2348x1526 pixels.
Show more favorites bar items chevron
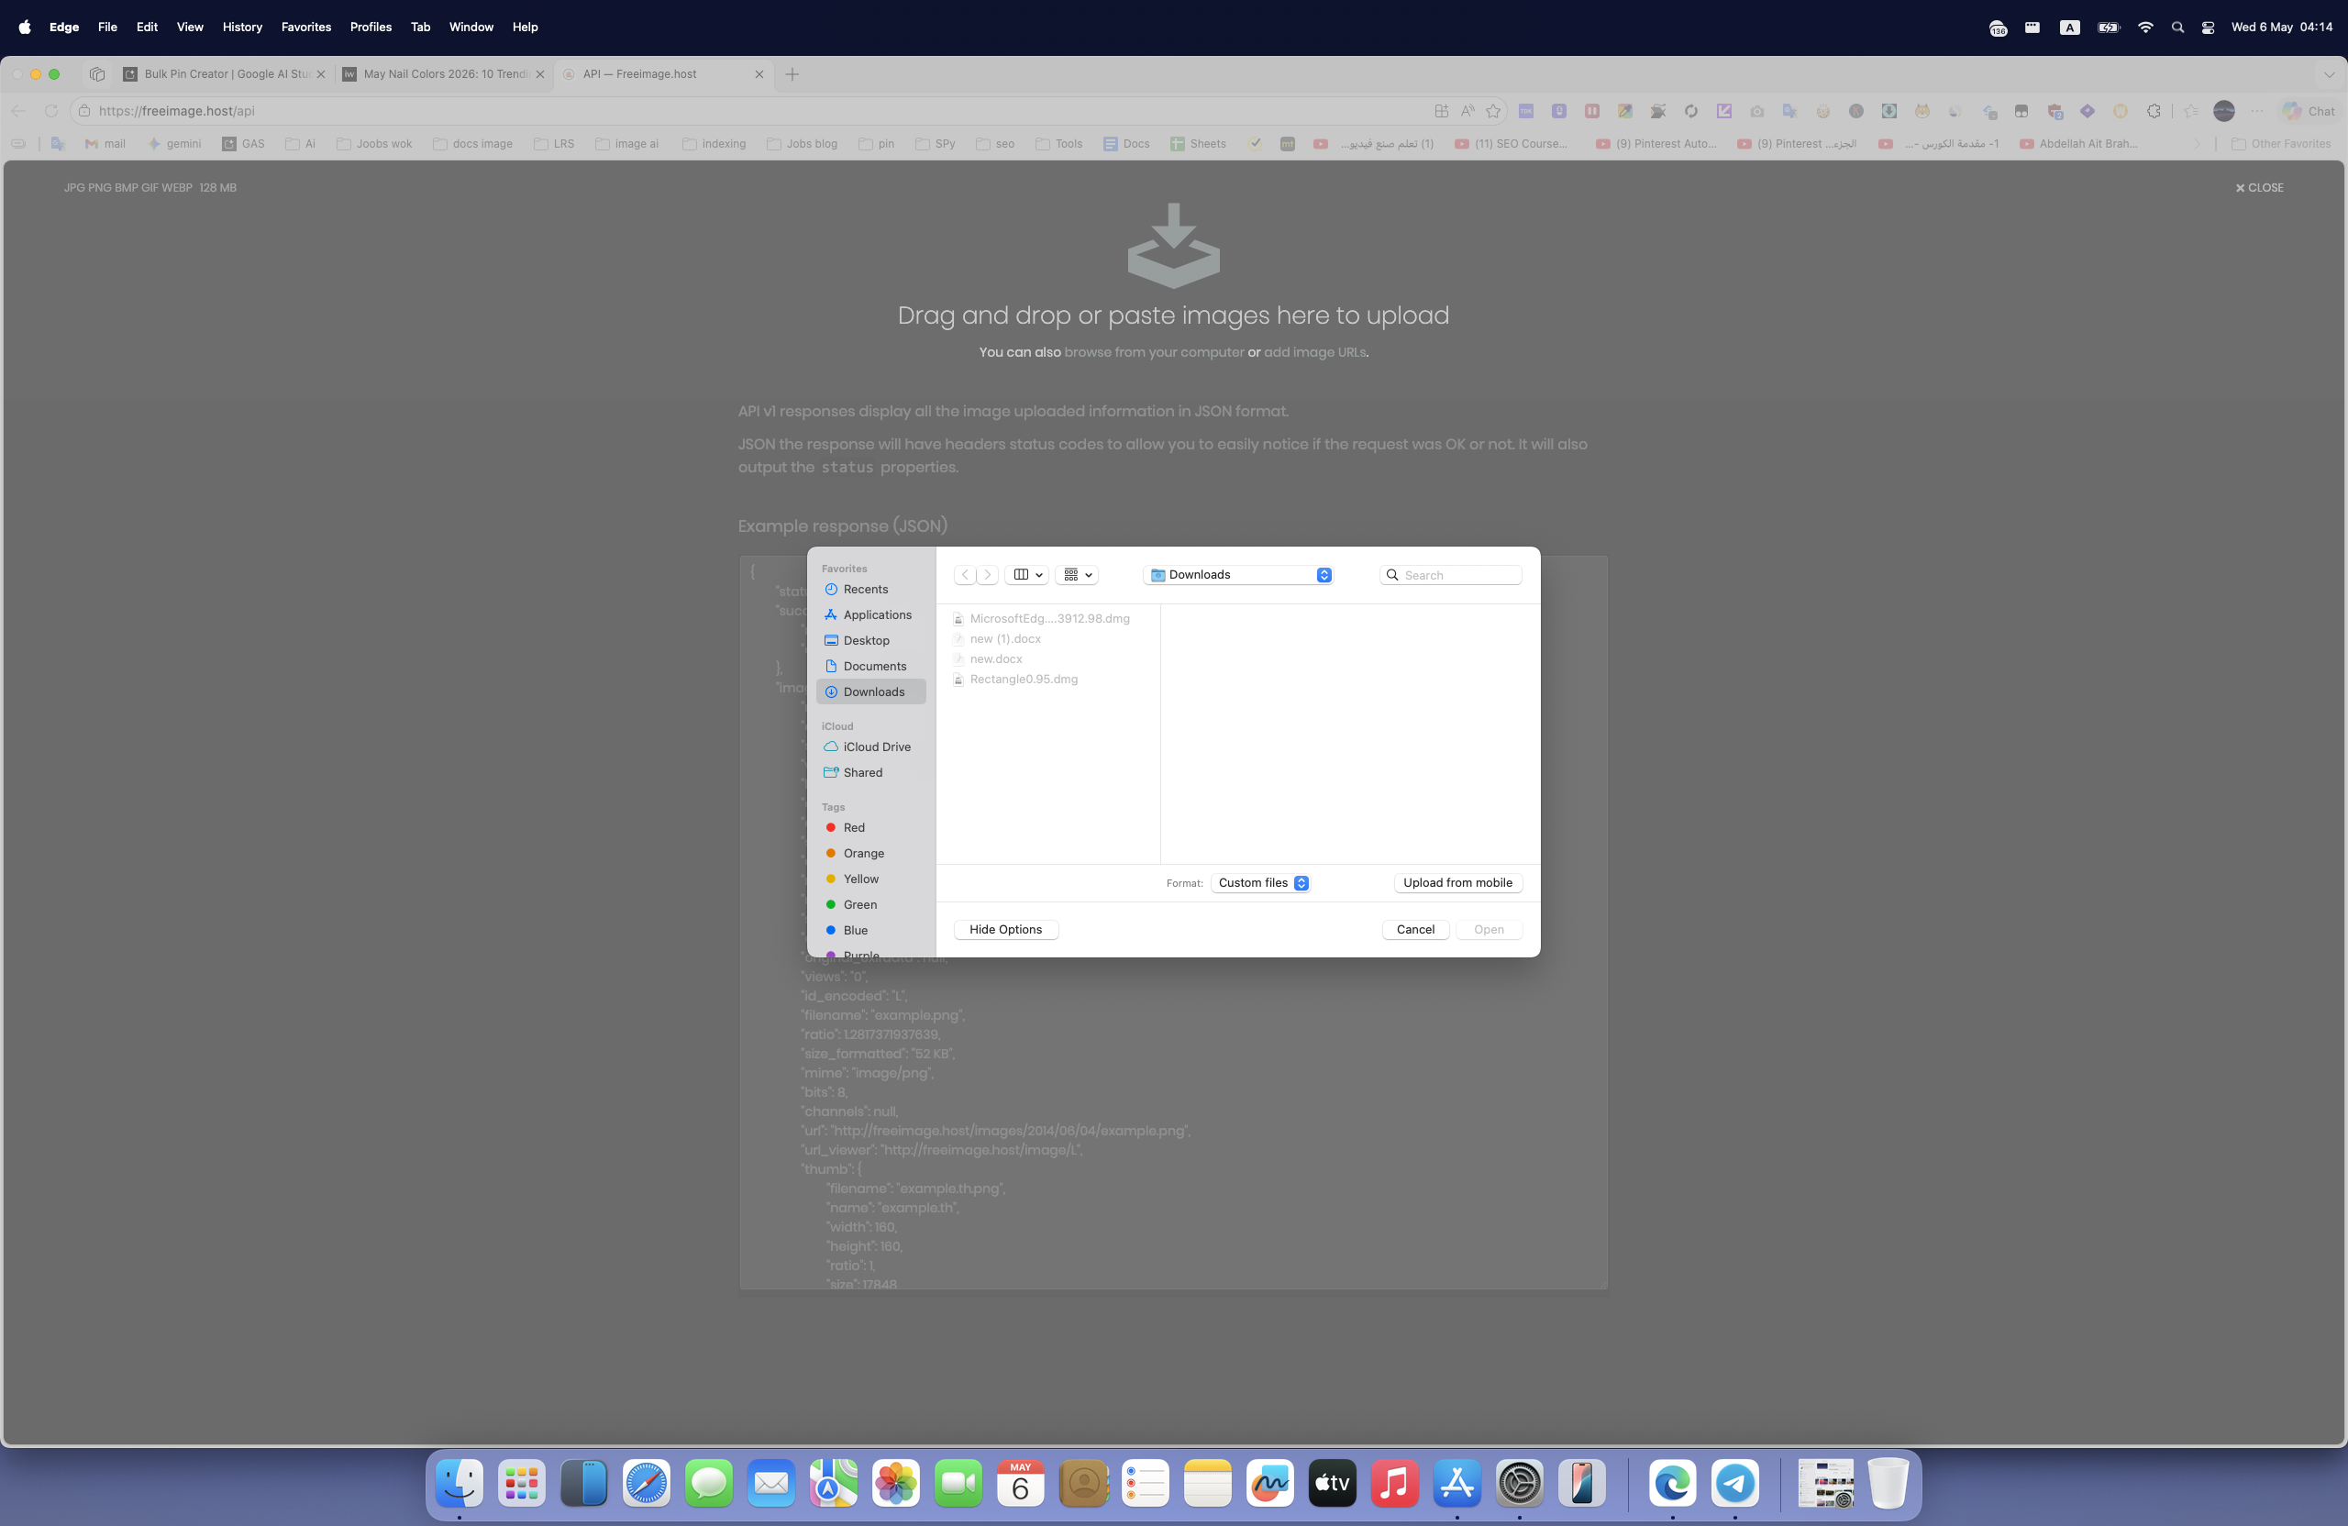(x=2197, y=143)
